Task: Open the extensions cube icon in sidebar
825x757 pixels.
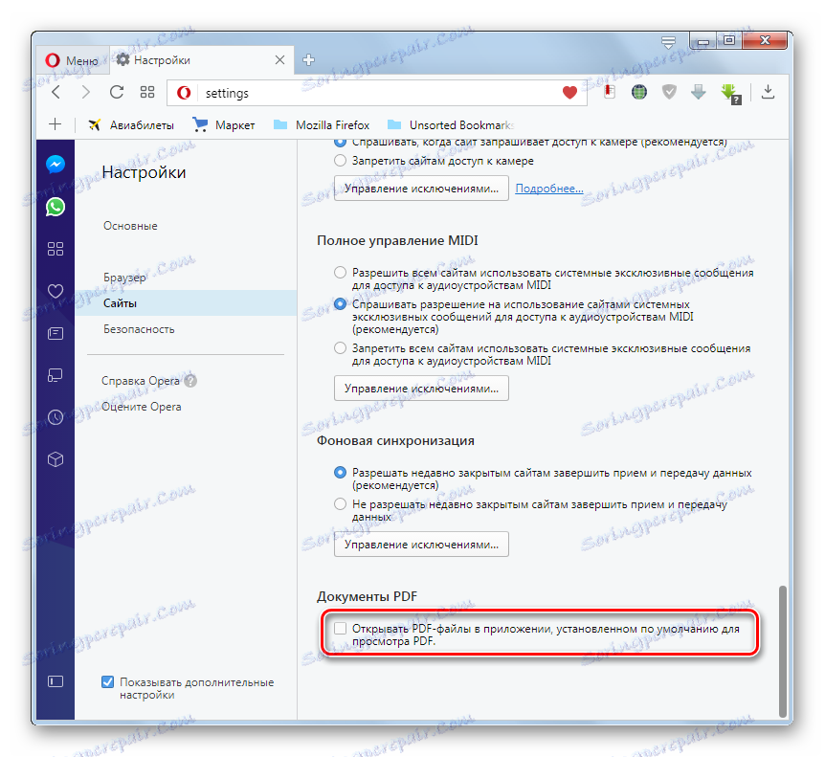Action: (55, 459)
